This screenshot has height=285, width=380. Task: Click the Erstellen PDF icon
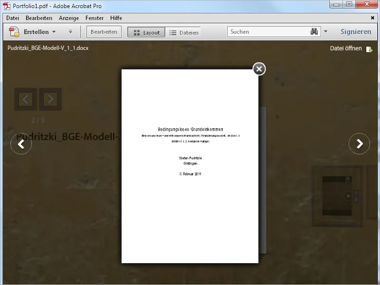pyautogui.click(x=14, y=32)
